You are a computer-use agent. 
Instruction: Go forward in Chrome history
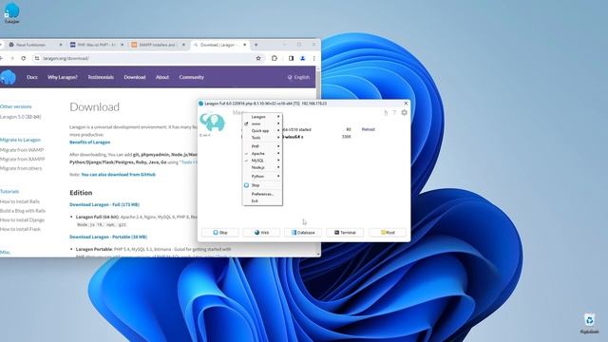12,58
